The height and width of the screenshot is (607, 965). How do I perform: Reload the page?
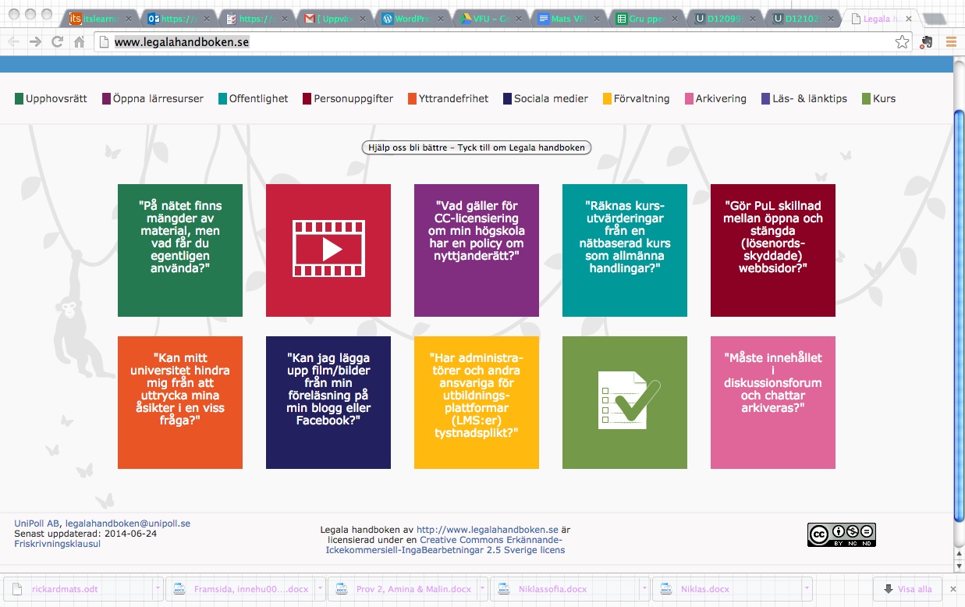click(x=57, y=42)
